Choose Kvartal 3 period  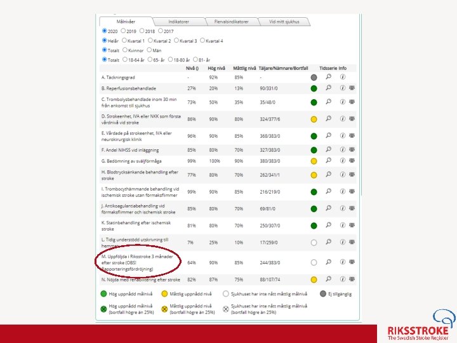pyautogui.click(x=176, y=40)
